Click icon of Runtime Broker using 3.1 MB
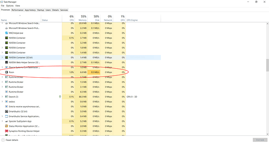 click(7, 87)
